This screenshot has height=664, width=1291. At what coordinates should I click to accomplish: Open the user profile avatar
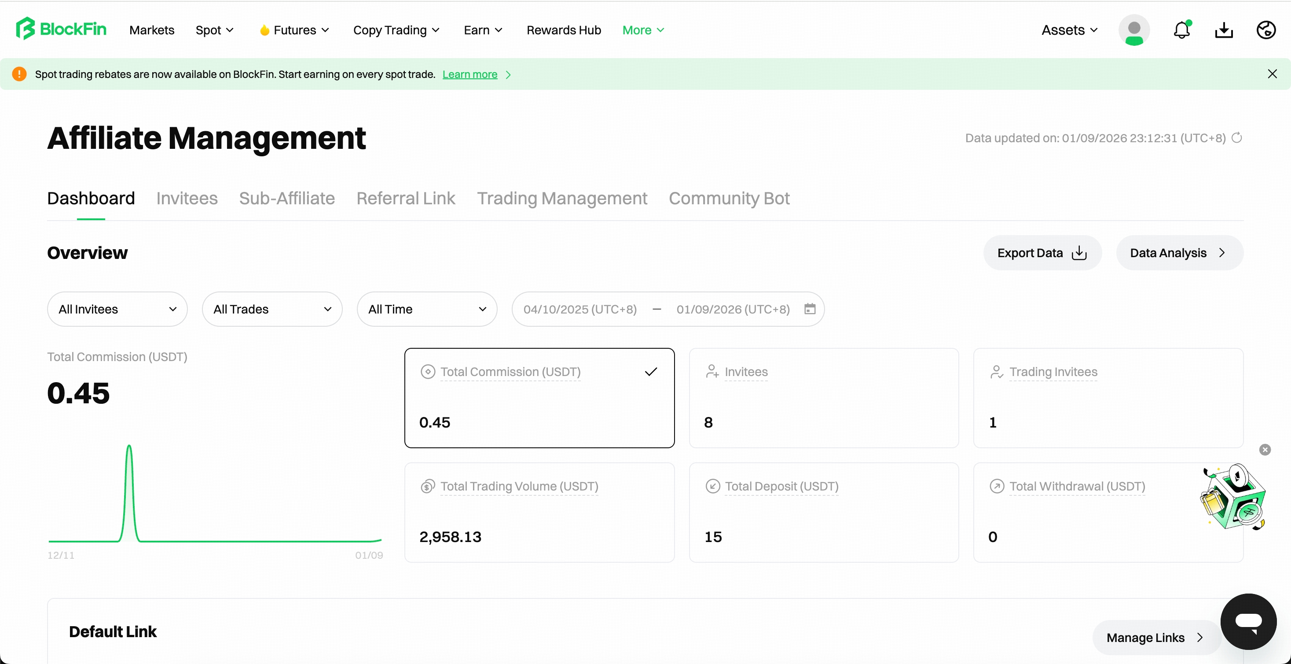pos(1134,30)
